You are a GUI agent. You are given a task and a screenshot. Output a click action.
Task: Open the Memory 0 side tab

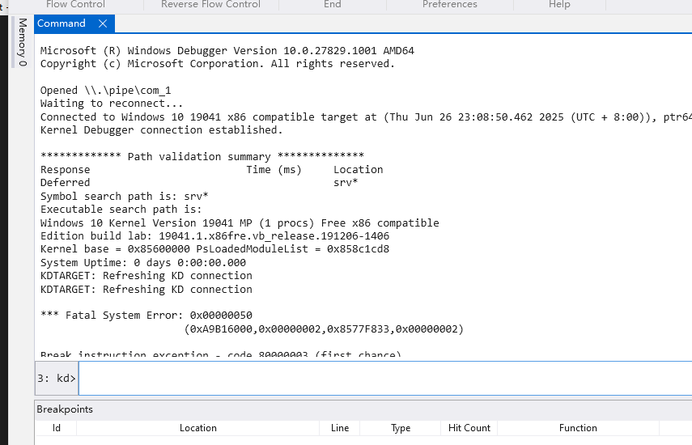[x=22, y=43]
